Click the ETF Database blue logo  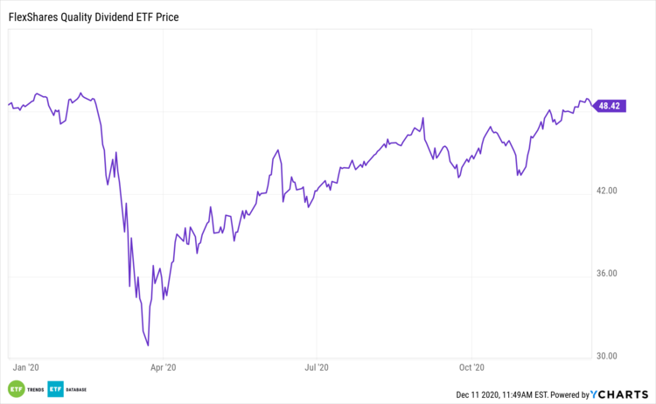click(56, 389)
